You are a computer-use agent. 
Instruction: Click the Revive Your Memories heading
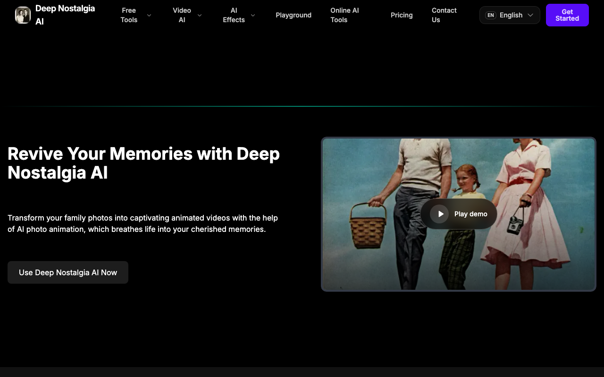[x=144, y=163]
